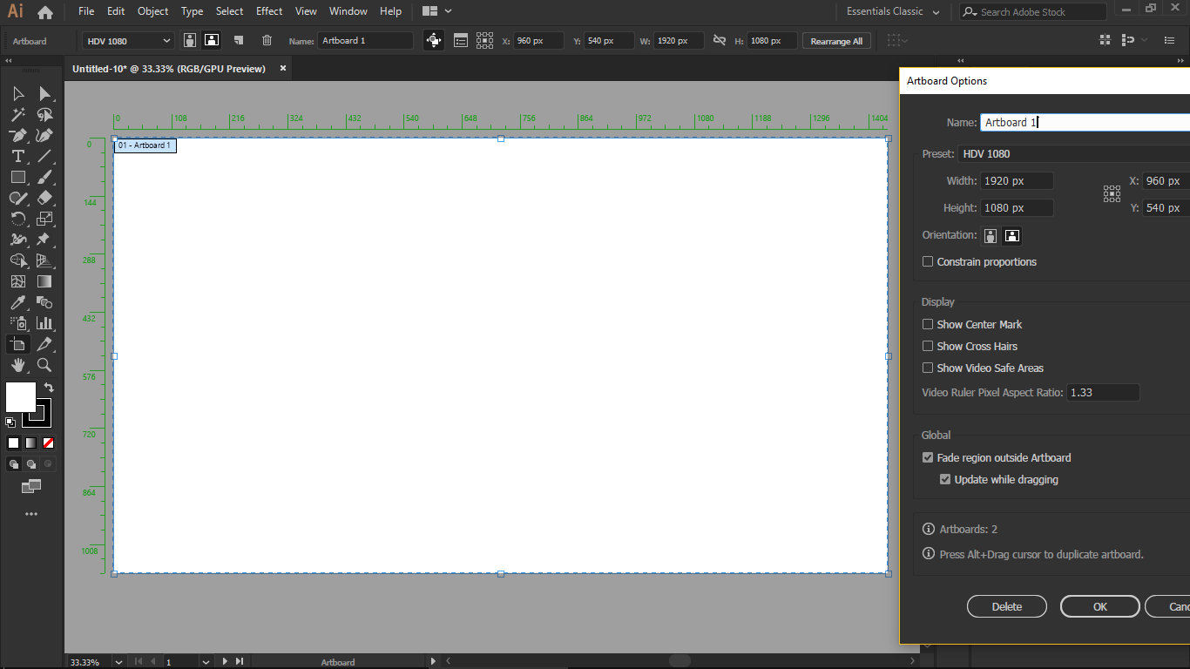
Task: Toggle width and height link in control bar
Action: [x=720, y=40]
